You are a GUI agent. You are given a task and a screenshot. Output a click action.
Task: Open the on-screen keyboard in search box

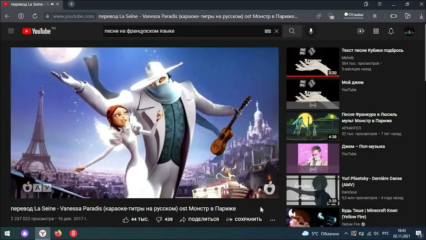tap(268, 31)
